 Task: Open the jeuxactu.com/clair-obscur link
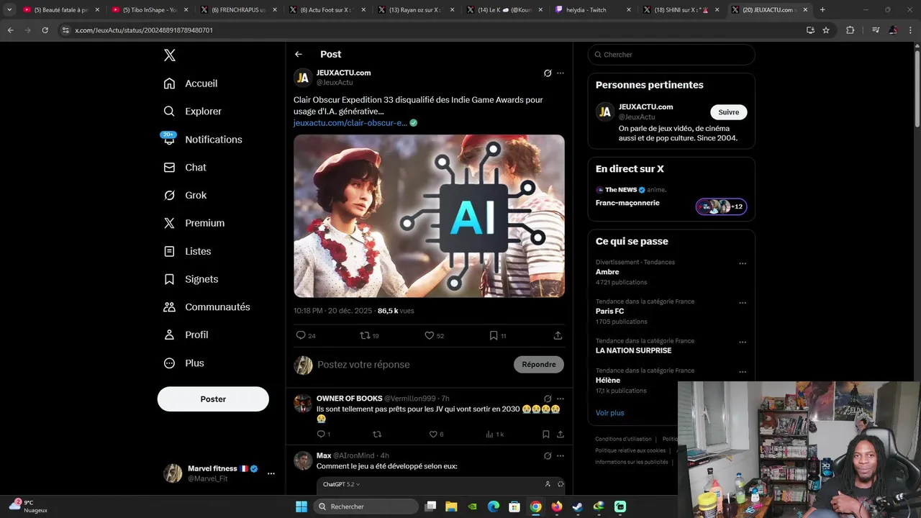tap(350, 123)
